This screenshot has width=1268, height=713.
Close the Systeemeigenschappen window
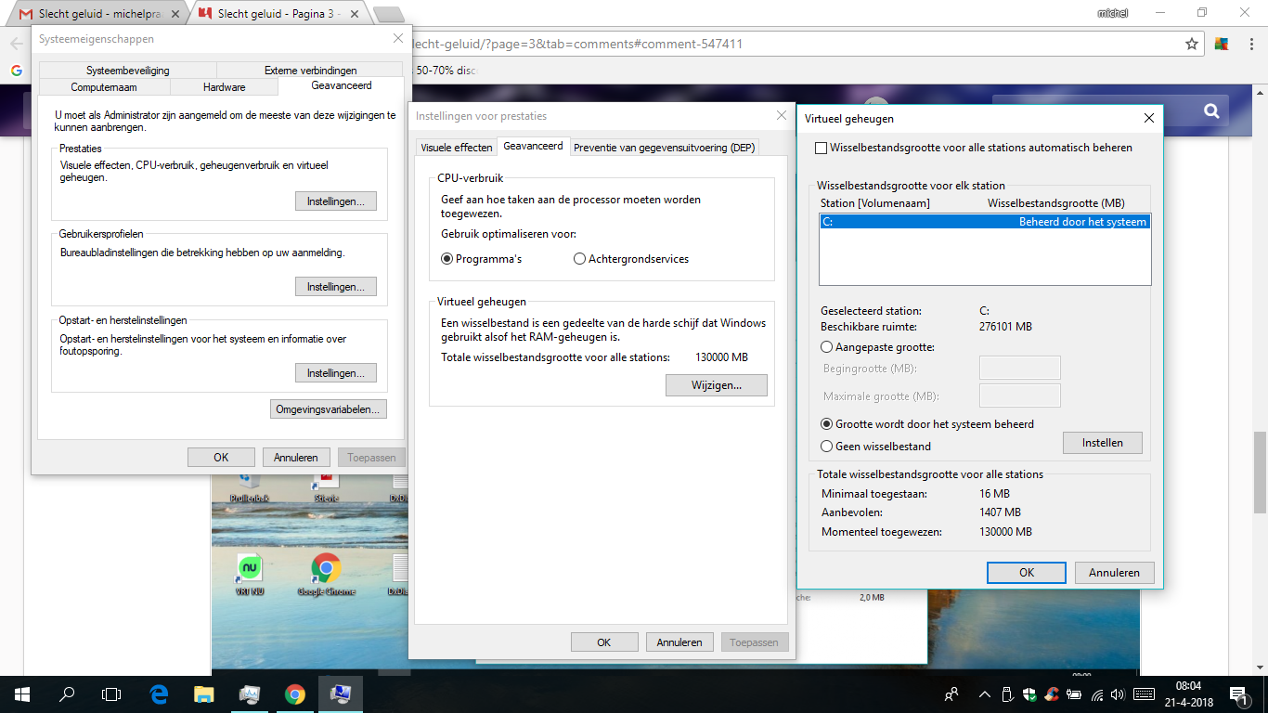[398, 38]
